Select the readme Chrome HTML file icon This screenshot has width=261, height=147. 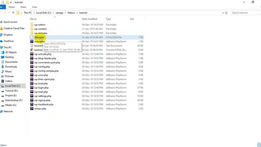(32, 50)
